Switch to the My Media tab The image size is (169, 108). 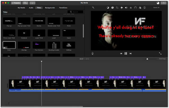click(x=21, y=8)
